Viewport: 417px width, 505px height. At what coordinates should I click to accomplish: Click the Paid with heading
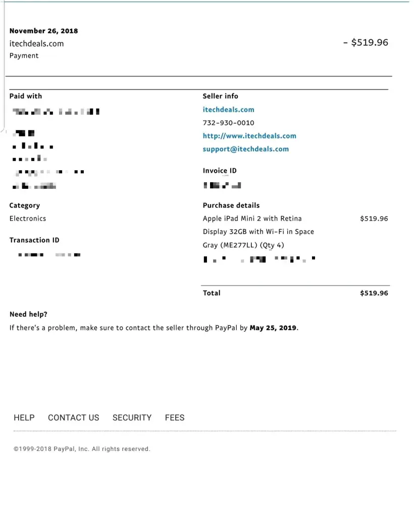click(x=26, y=96)
